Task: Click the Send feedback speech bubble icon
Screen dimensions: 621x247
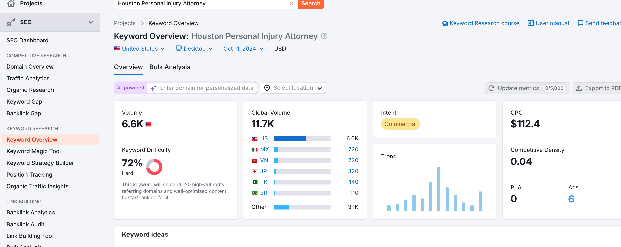Action: point(581,23)
